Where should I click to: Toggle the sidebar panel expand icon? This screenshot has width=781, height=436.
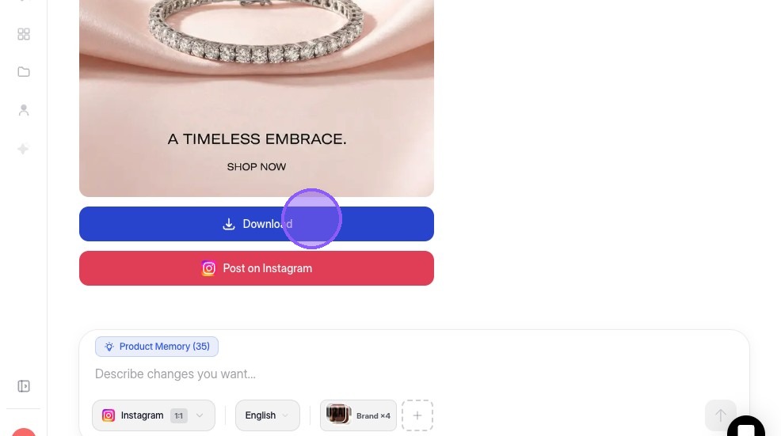24,386
